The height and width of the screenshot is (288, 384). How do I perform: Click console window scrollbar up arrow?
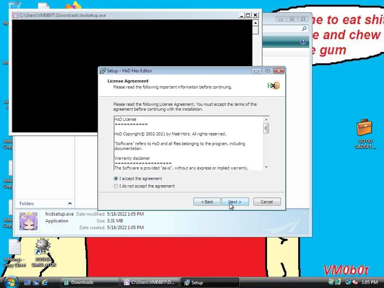255,23
